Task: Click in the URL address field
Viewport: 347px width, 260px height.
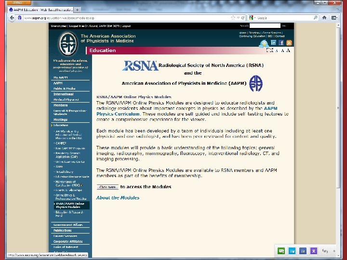Action: [x=126, y=18]
